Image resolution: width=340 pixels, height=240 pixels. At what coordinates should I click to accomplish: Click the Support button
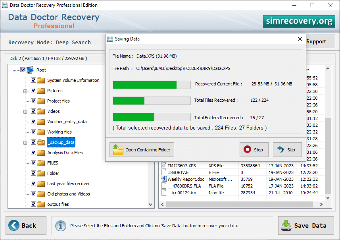pos(320,41)
